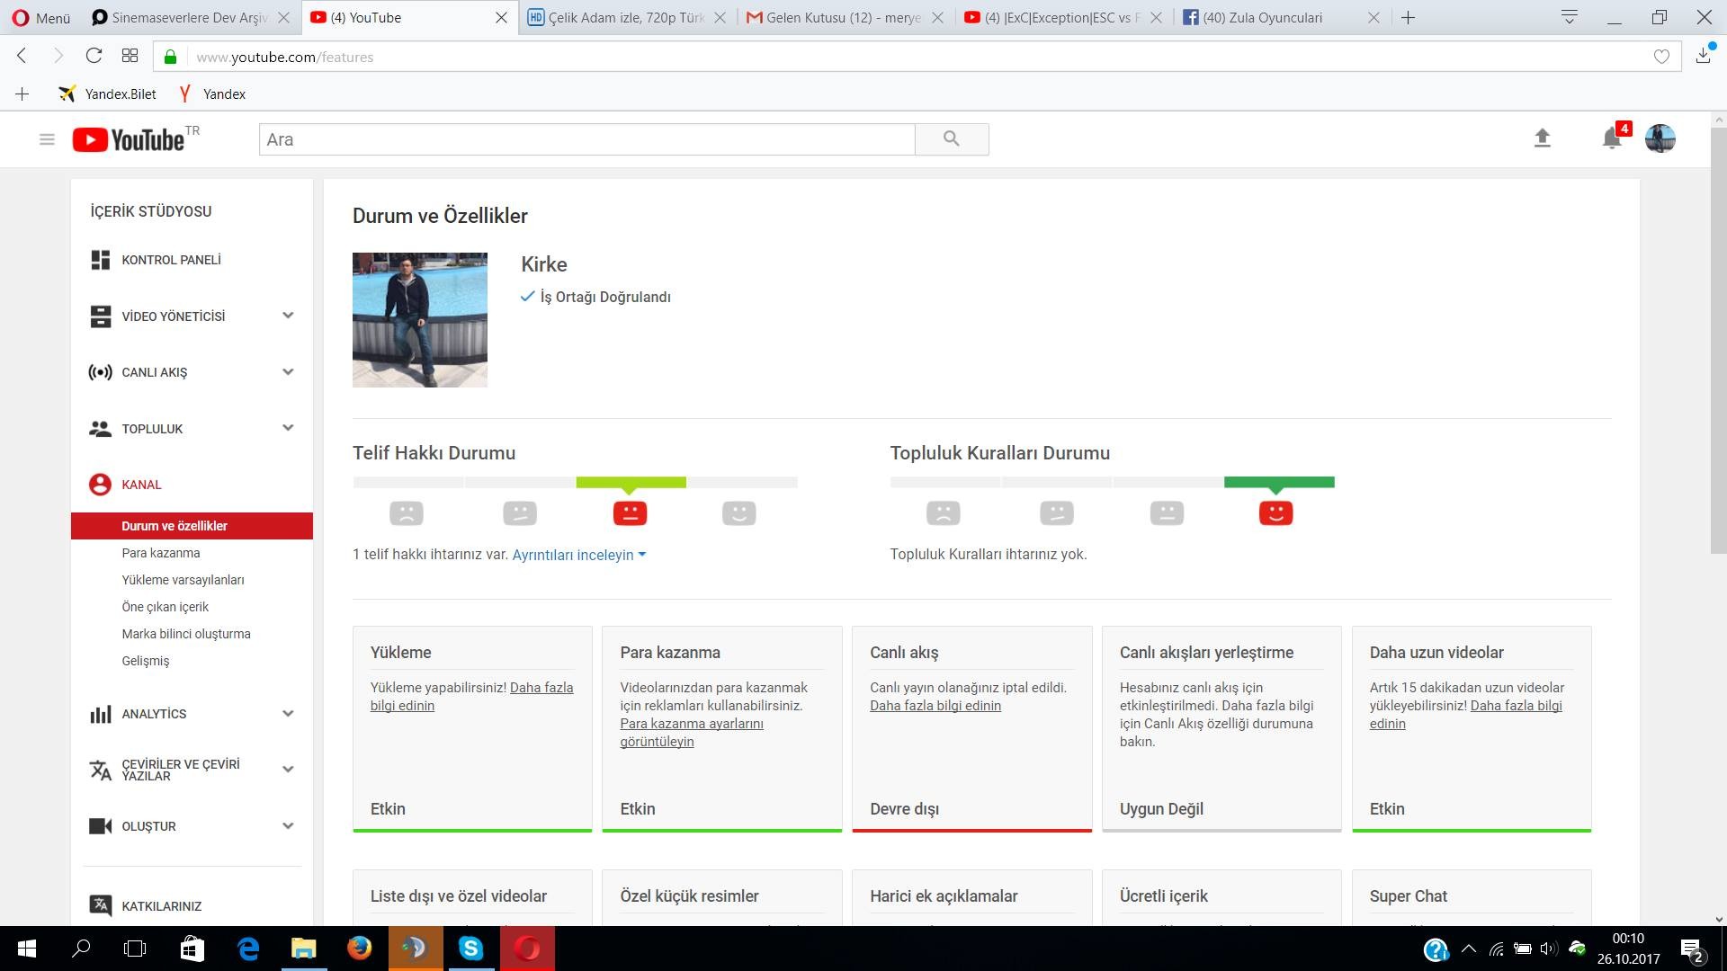Screen dimensions: 1727x971
Task: Expand the Canlı Akış section
Action: coord(288,372)
